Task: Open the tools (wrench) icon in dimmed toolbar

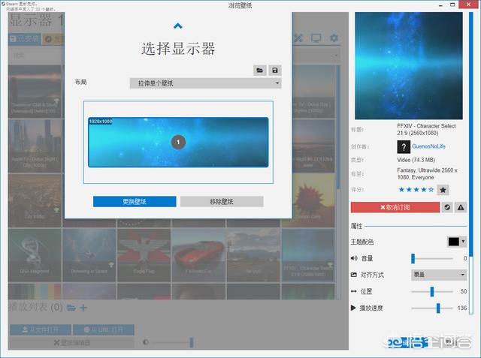Action: click(298, 38)
